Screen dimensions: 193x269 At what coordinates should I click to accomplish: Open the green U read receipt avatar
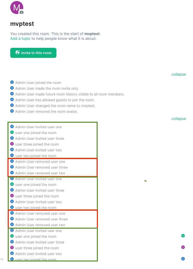tap(183, 236)
